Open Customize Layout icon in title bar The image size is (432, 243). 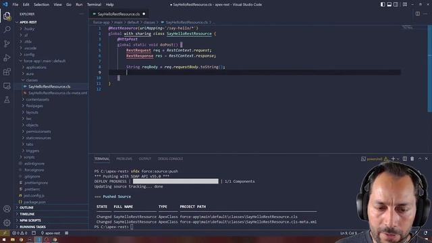(405, 5)
